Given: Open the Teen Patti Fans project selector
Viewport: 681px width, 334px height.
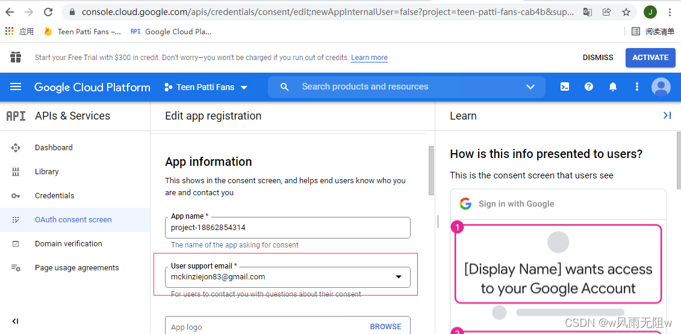Looking at the screenshot, I should (x=206, y=87).
